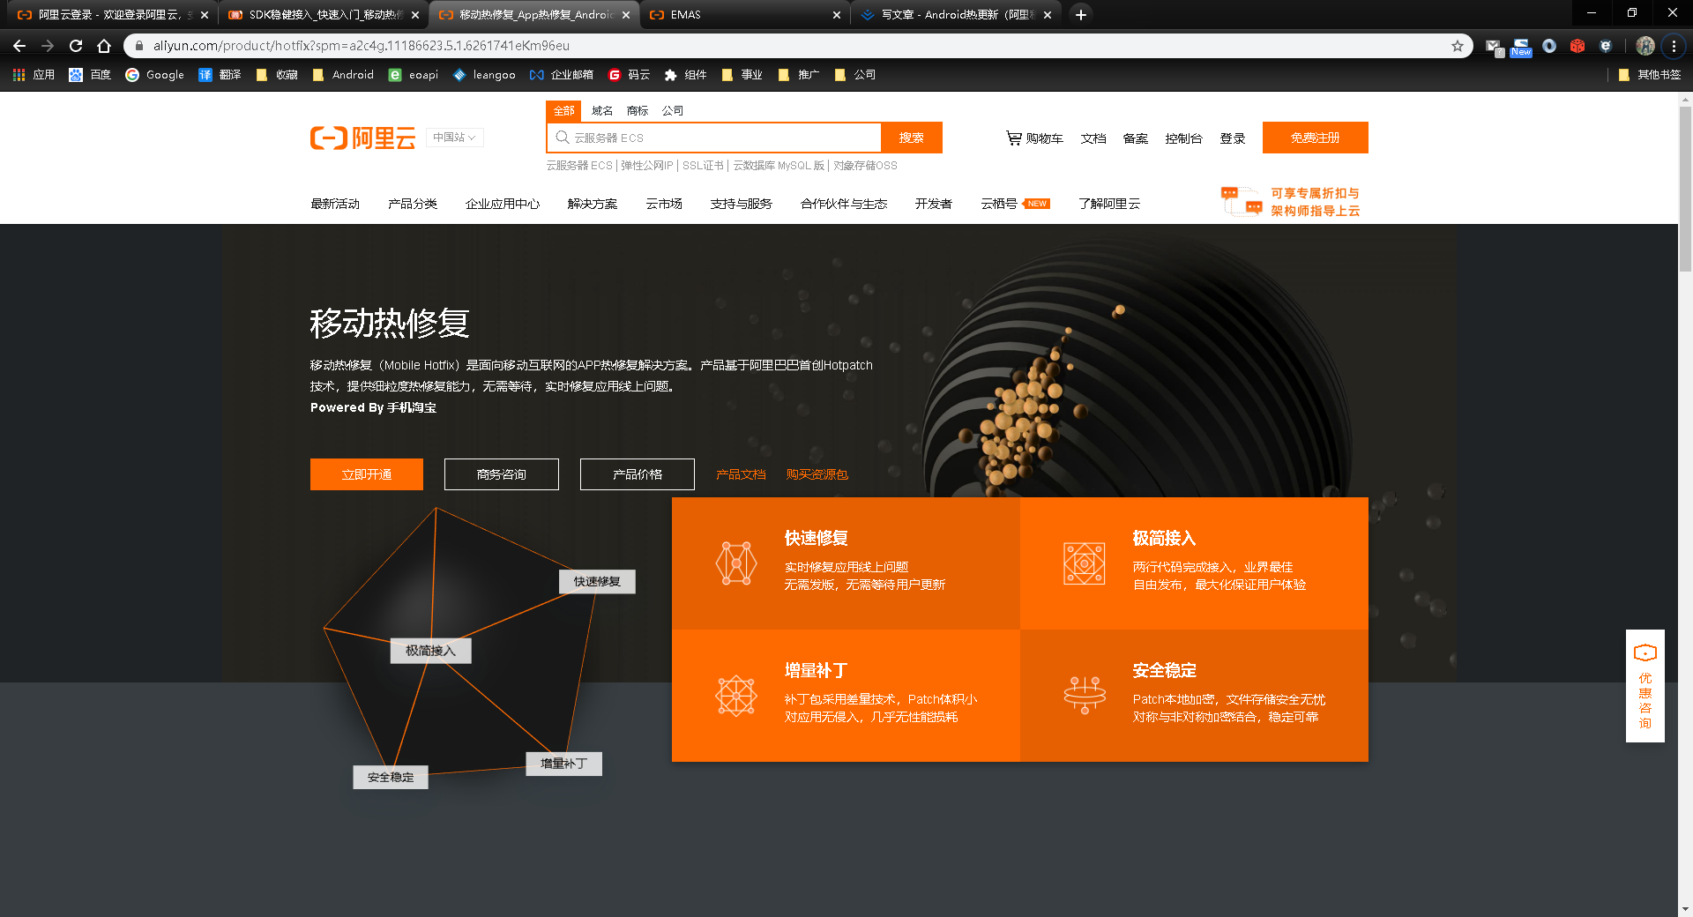Select the 全部 search category tab
1693x917 pixels.
click(x=564, y=111)
